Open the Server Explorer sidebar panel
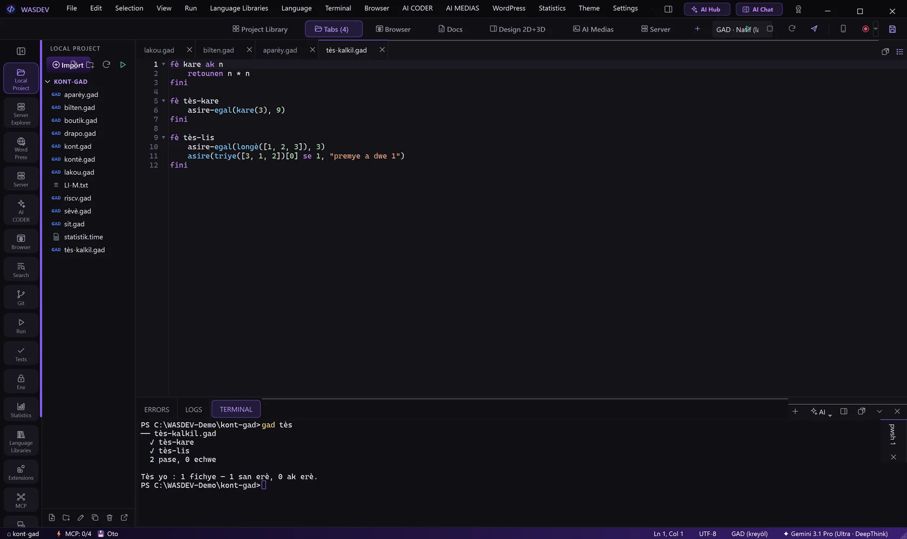 pyautogui.click(x=21, y=113)
